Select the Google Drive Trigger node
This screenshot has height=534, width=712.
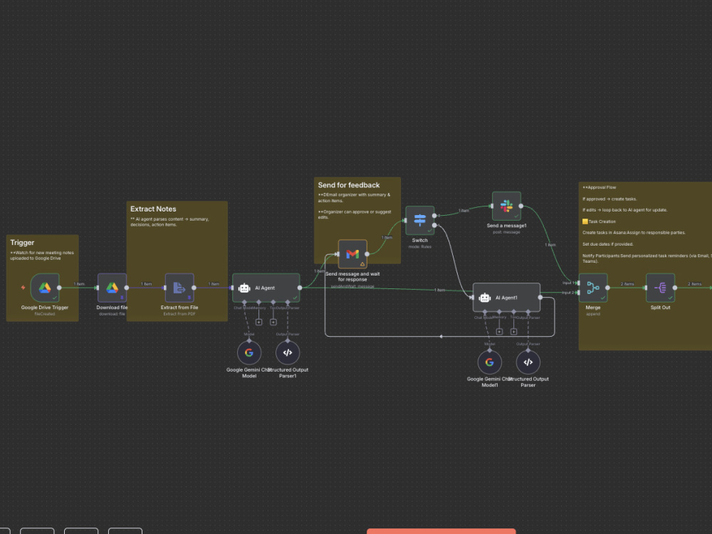pos(44,288)
